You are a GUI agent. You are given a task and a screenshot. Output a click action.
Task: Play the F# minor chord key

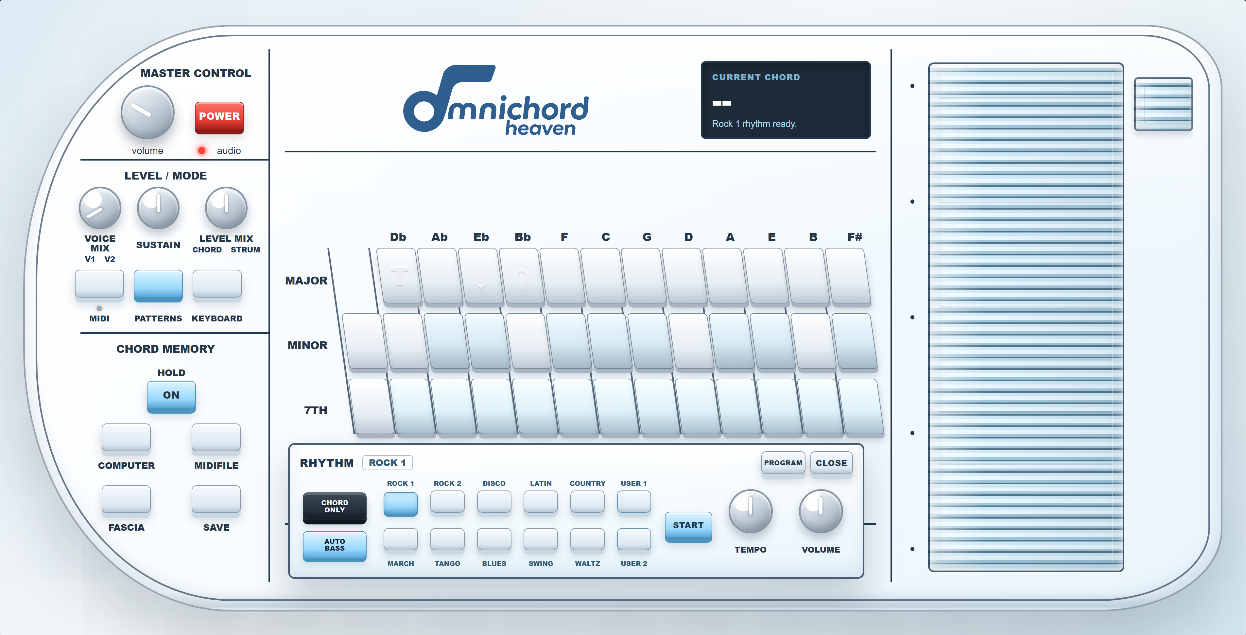click(855, 342)
